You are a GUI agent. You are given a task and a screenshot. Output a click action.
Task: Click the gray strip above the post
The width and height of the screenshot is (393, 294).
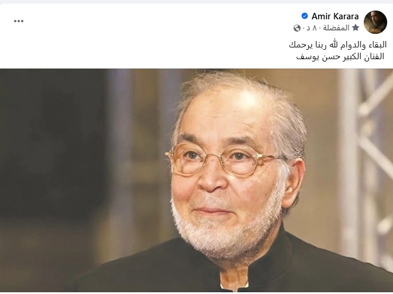click(x=196, y=2)
